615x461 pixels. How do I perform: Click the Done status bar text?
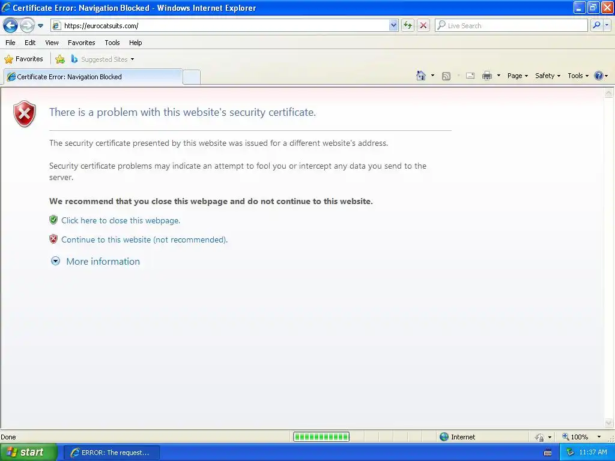tap(8, 437)
